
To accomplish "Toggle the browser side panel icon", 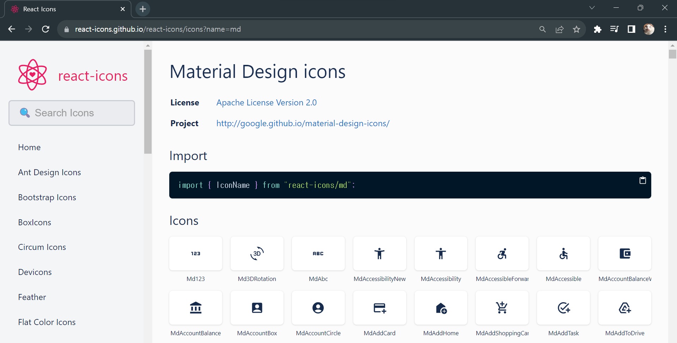I will (x=632, y=29).
